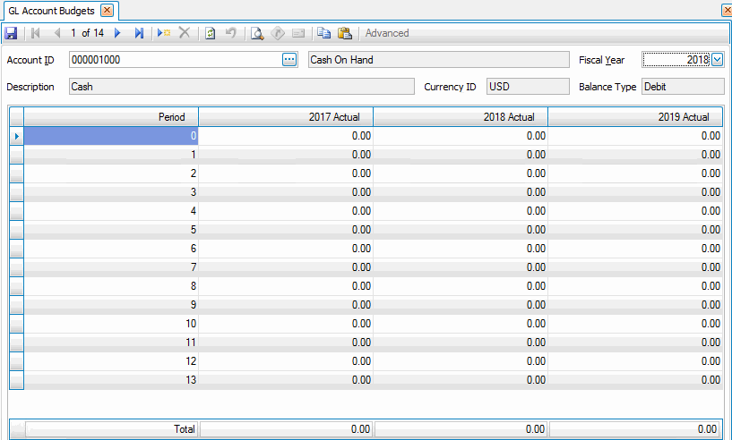Screen dimensions: 732x440
Task: Click the paste clipboard icon
Action: (x=344, y=33)
